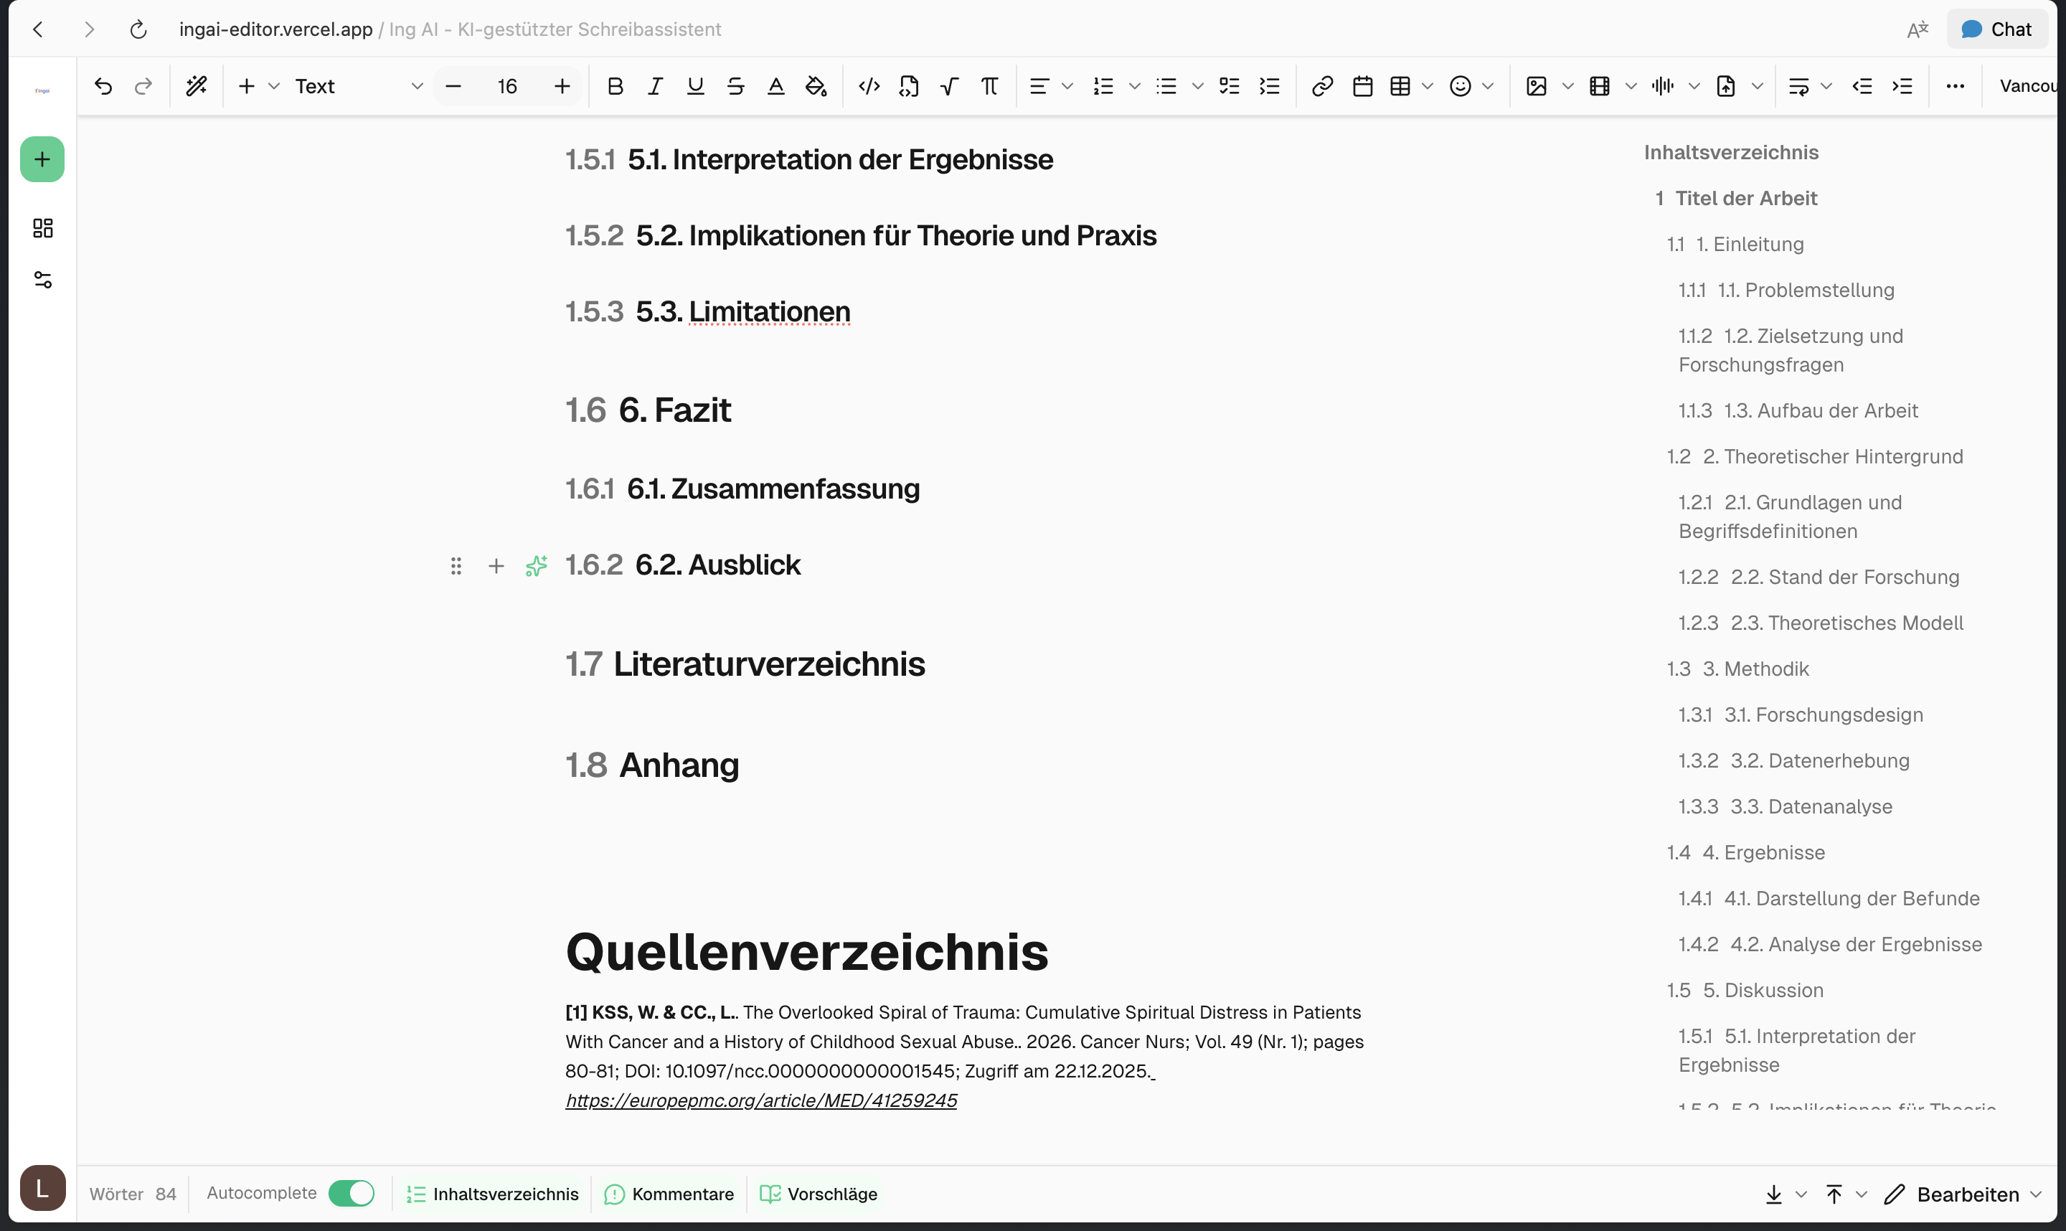The height and width of the screenshot is (1231, 2066).
Task: Apply strikethrough formatting
Action: click(x=735, y=86)
